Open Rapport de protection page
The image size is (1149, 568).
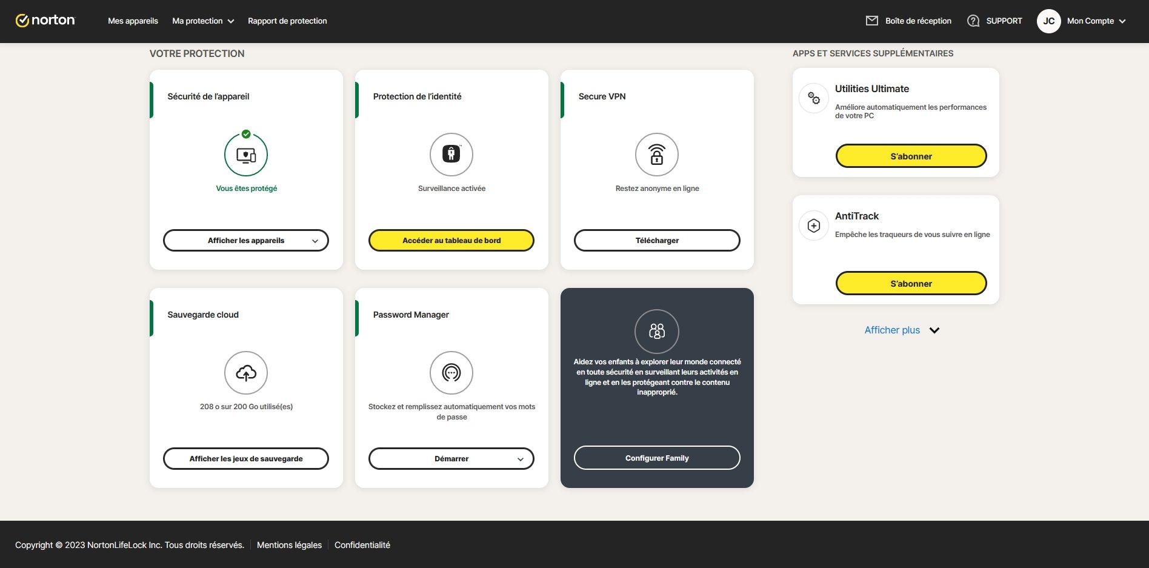pos(287,21)
